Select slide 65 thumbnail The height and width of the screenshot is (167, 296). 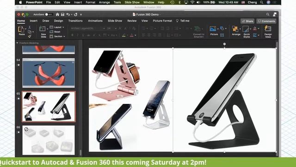click(49, 106)
